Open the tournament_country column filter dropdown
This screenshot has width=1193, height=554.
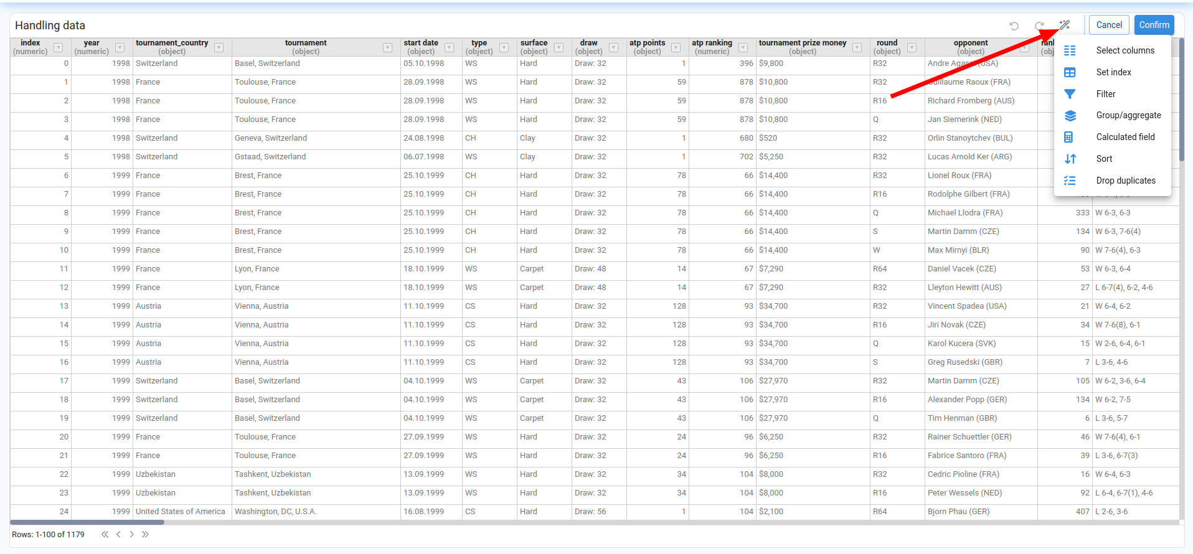[219, 47]
